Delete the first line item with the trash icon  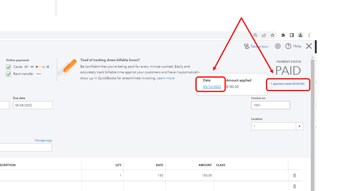click(294, 175)
